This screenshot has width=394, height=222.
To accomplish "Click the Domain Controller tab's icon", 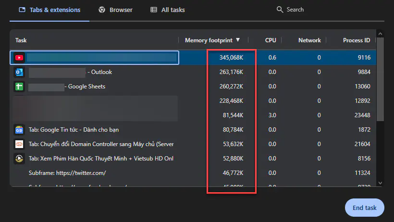I will tap(19, 144).
